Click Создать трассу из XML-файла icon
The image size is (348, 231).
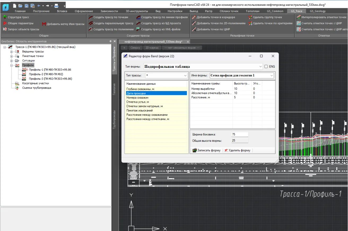point(138,29)
